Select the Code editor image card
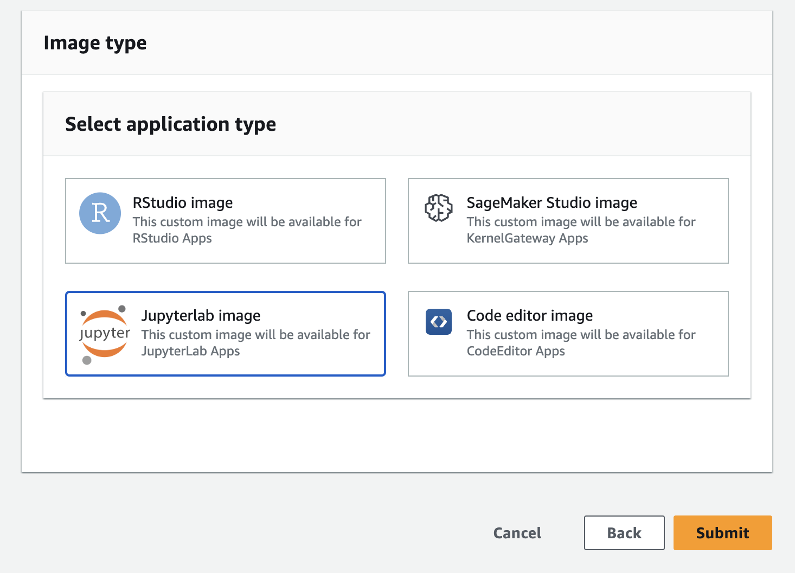The width and height of the screenshot is (795, 573). [568, 333]
